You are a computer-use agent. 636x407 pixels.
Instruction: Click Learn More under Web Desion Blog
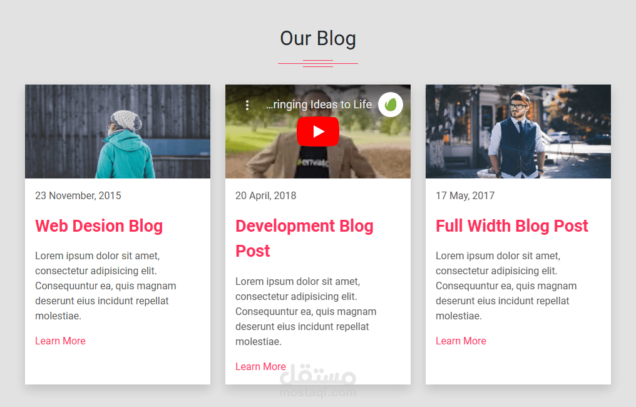tap(61, 341)
